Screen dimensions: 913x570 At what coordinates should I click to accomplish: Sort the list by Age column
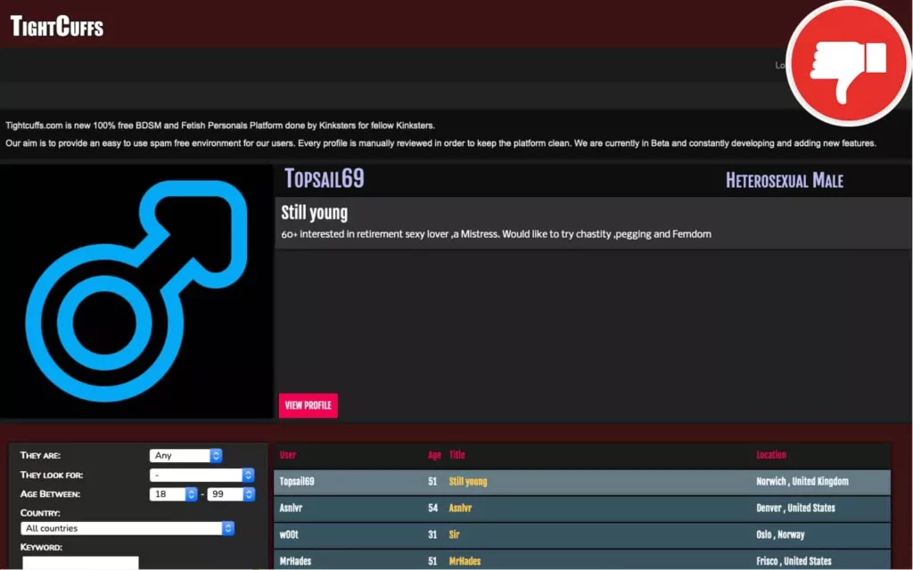click(434, 455)
